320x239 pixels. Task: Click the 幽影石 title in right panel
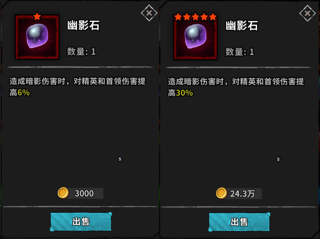coord(242,26)
